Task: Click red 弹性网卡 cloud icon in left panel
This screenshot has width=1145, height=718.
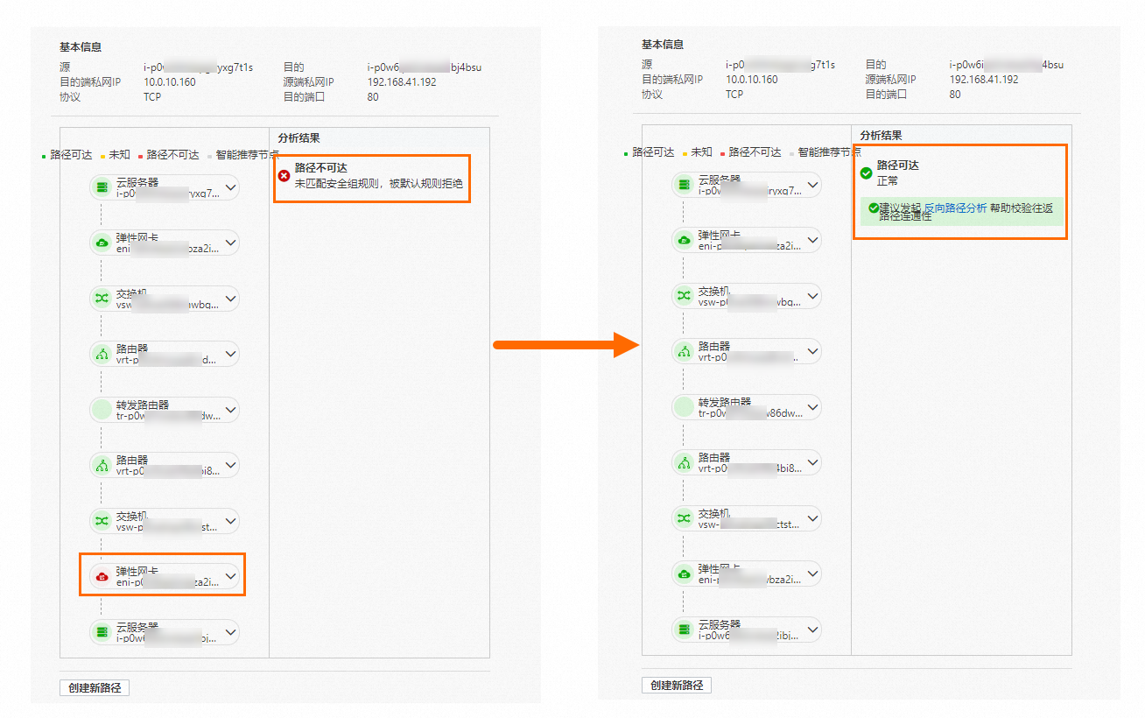Action: [102, 576]
